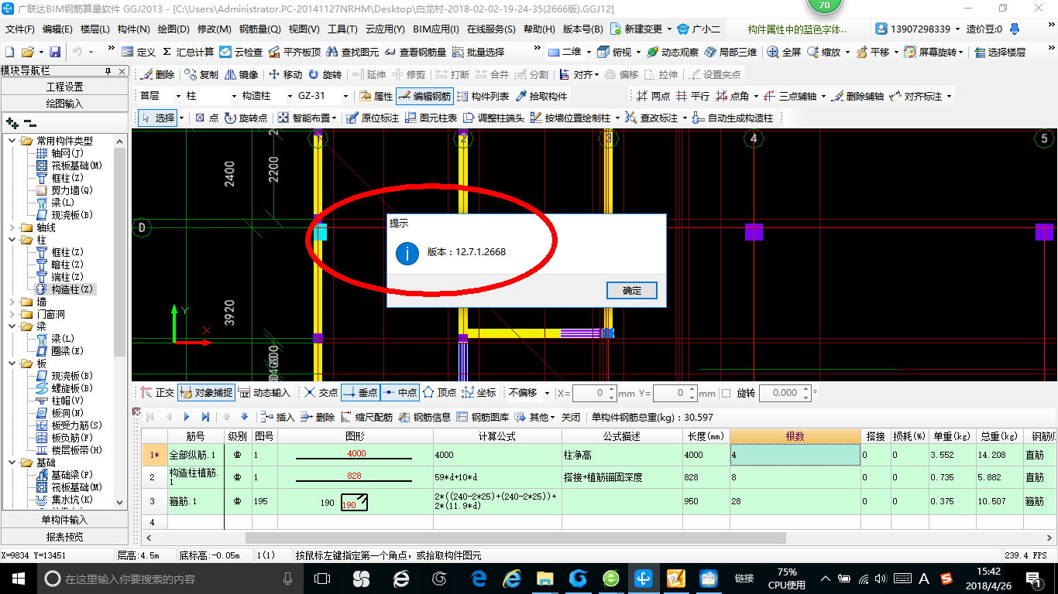Collapse the 常用构件类型 tree node
Image resolution: width=1058 pixels, height=594 pixels.
pyautogui.click(x=12, y=141)
